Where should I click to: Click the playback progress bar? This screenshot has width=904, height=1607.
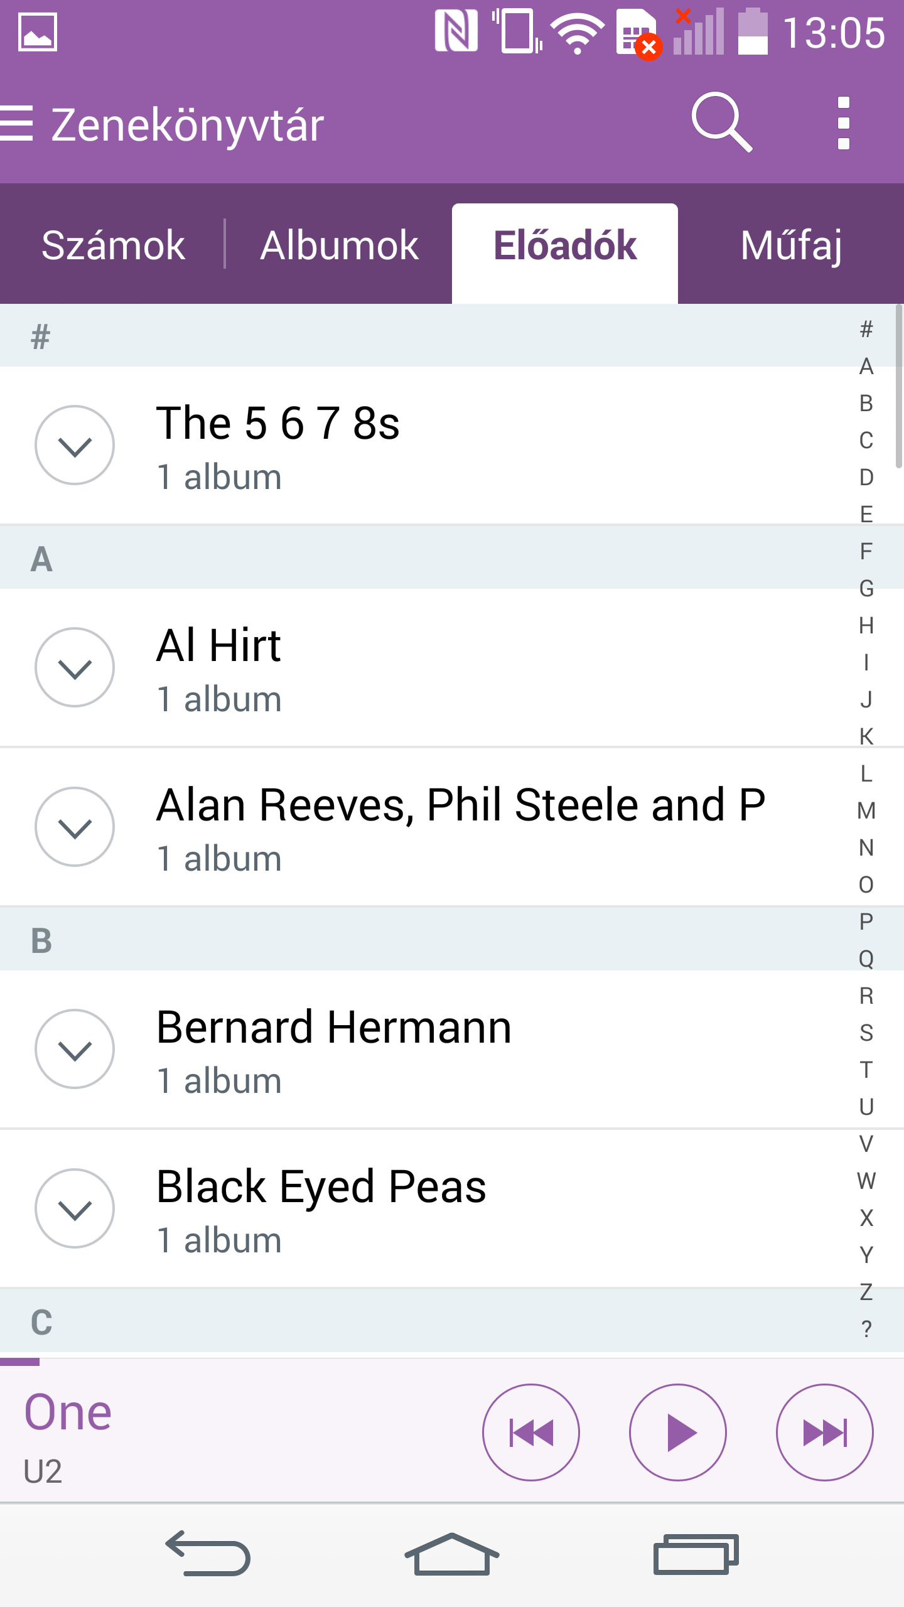(452, 1362)
